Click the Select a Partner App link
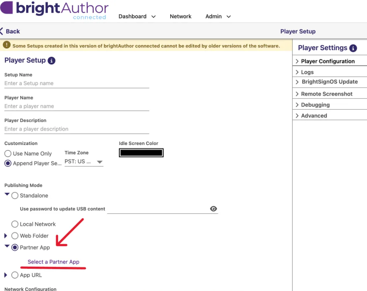The height and width of the screenshot is (291, 367). click(x=53, y=262)
